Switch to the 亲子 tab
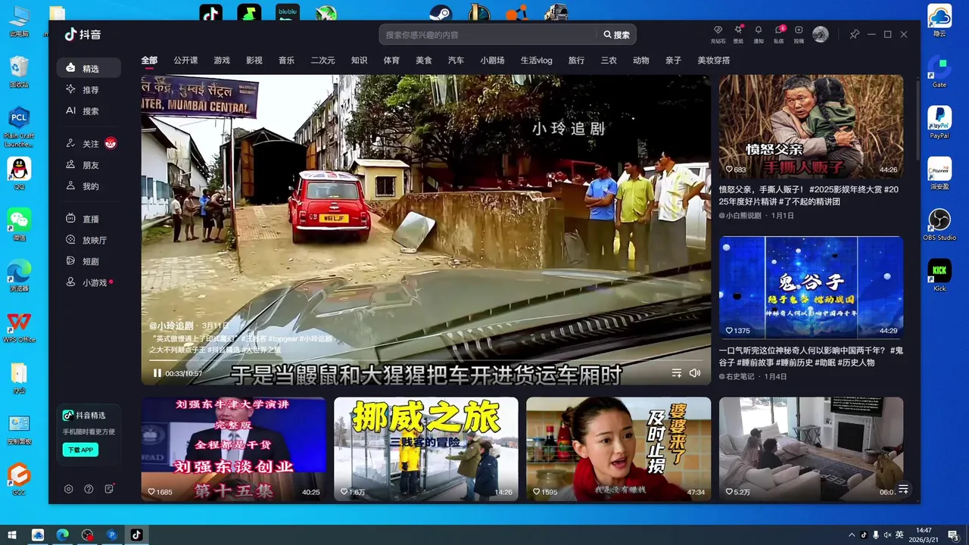 pos(673,61)
